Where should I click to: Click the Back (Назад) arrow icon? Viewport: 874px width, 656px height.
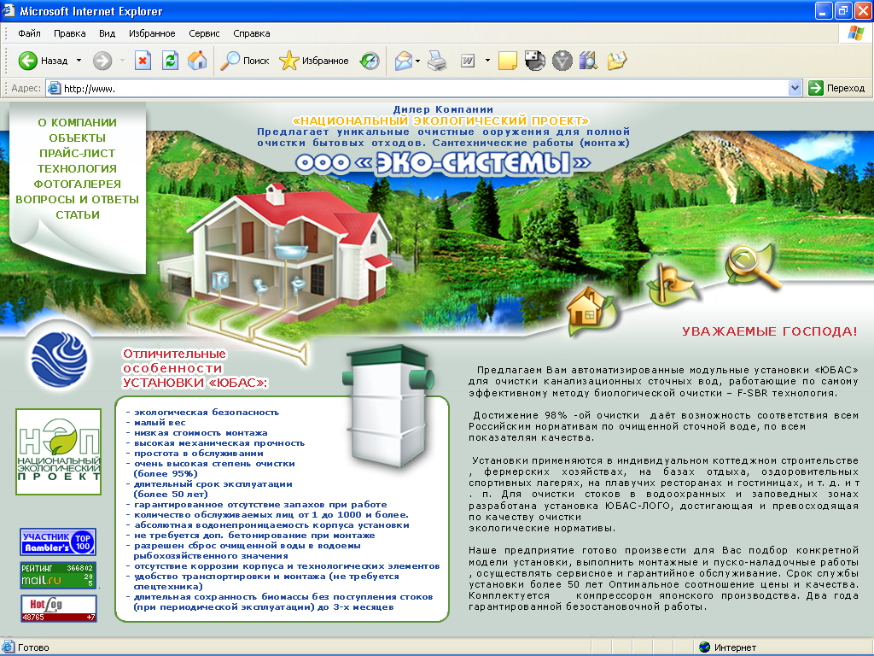click(28, 61)
